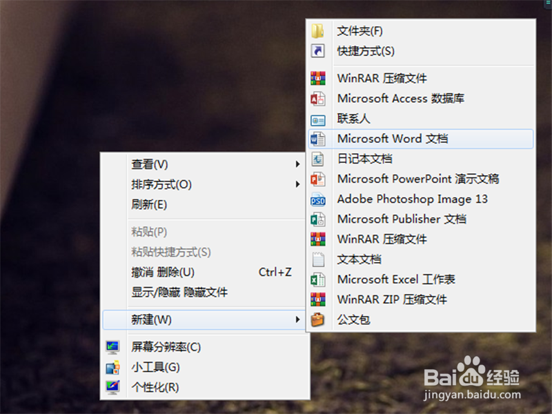Click the Word icon for Microsoft Word 文档

(x=317, y=139)
